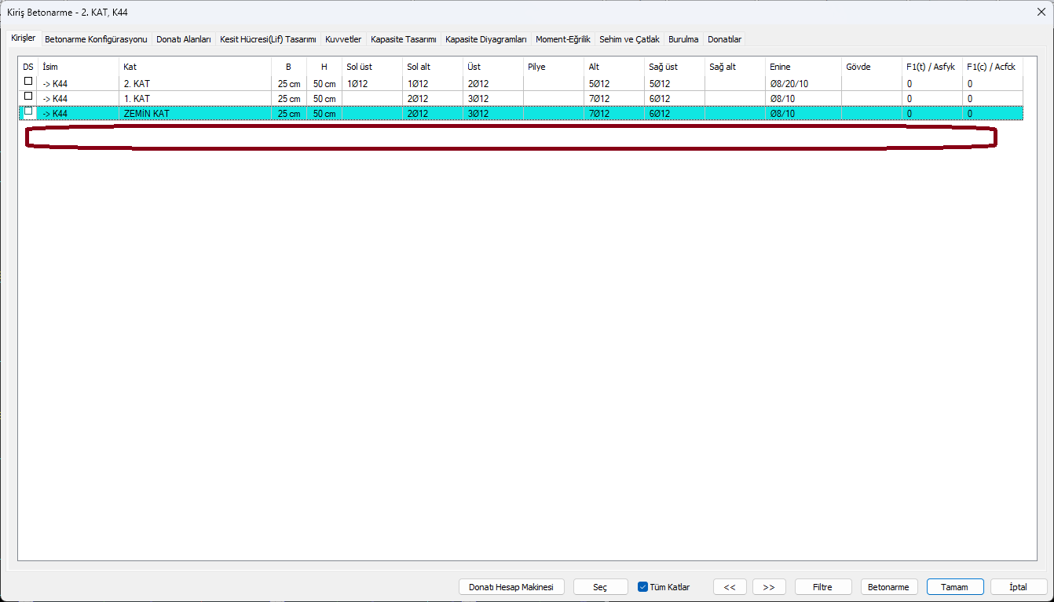Check the DS box for ZEMİN KAT row
This screenshot has width=1054, height=602.
(x=28, y=111)
